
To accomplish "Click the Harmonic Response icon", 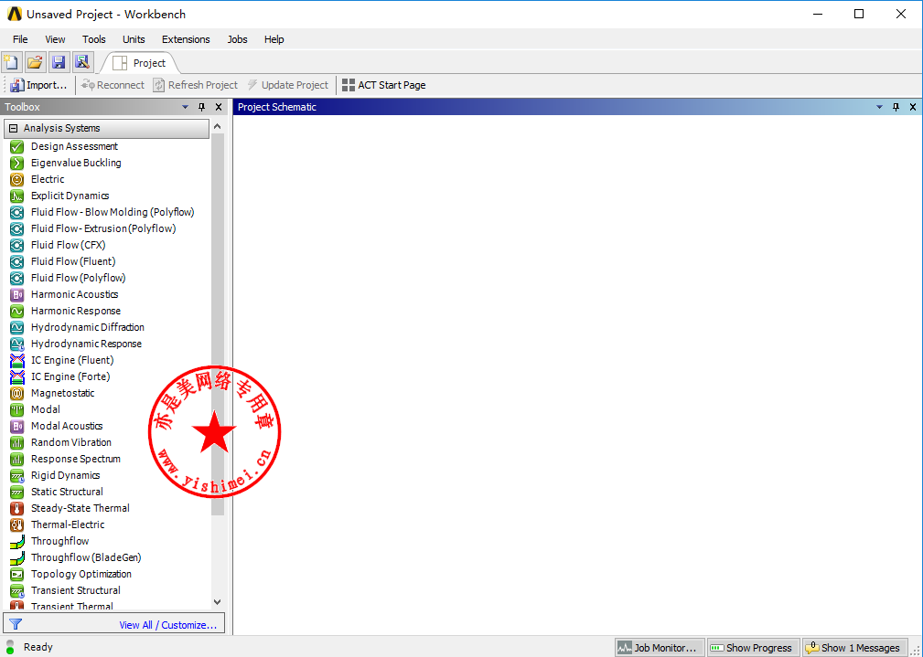I will (x=17, y=312).
